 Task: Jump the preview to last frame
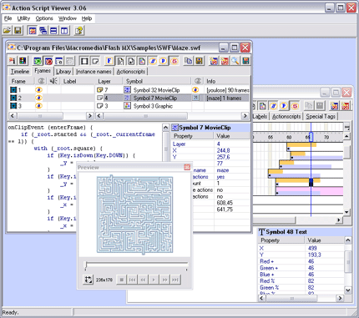pos(175,280)
